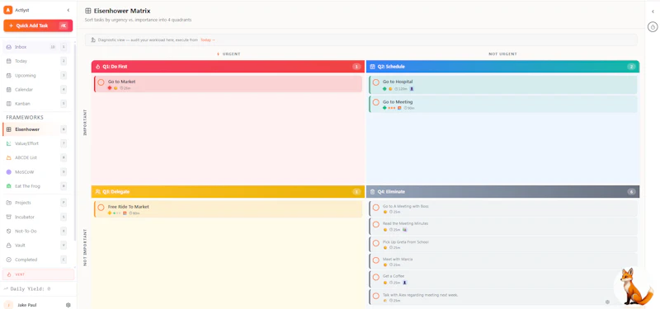This screenshot has width=660, height=309.
Task: Click the Not-To-Do icon
Action: point(9,232)
